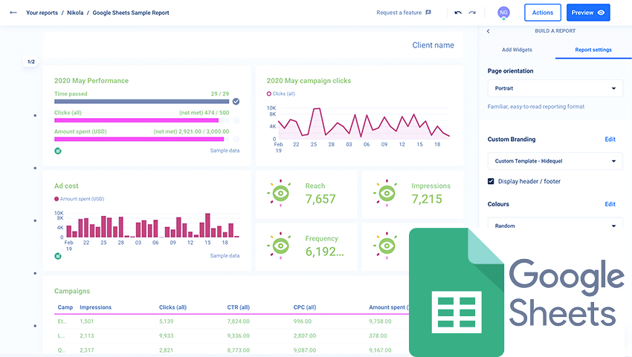Open the Custom Template - Hidequel dropdown
This screenshot has height=357, width=632.
point(555,161)
